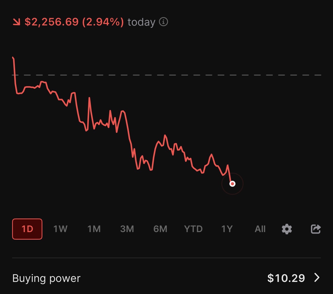This screenshot has height=294, width=333.
Task: Show the 1M chart range
Action: pos(94,229)
